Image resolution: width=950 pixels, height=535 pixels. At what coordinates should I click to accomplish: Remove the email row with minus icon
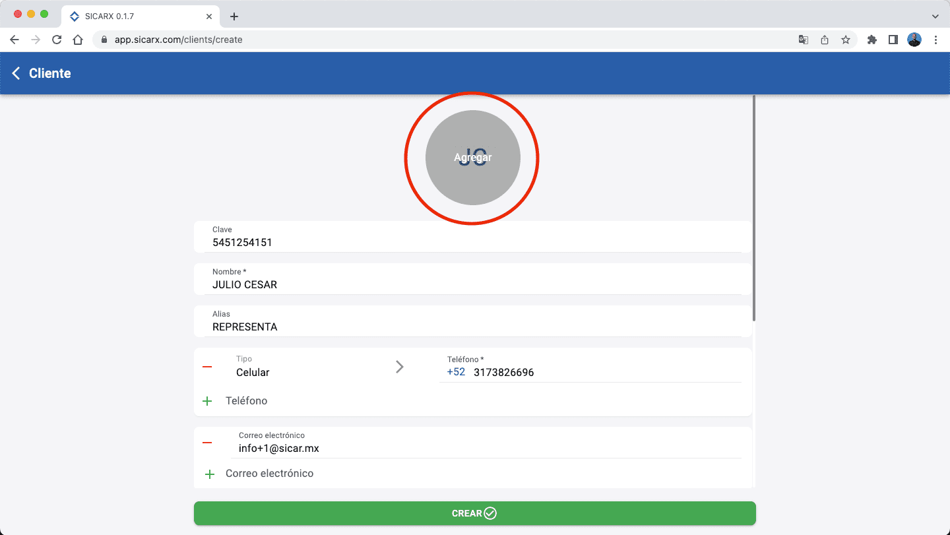pyautogui.click(x=207, y=443)
